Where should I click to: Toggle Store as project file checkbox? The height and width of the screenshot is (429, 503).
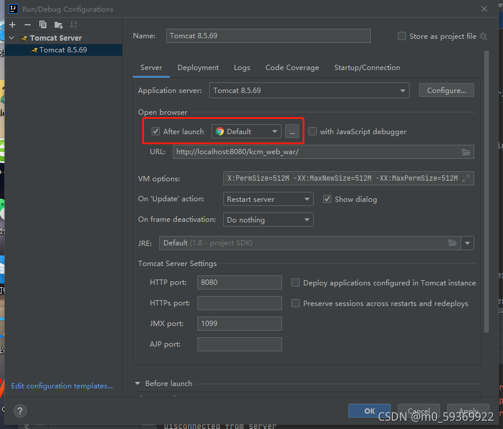401,36
